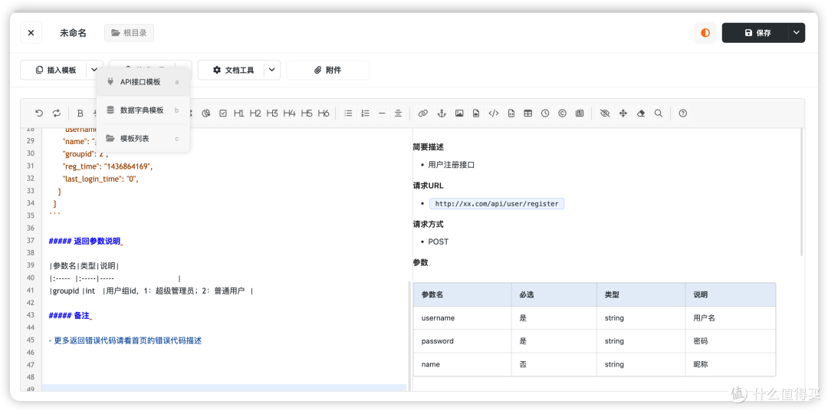Insert a table with the table icon
The width and height of the screenshot is (828, 411).
point(527,113)
